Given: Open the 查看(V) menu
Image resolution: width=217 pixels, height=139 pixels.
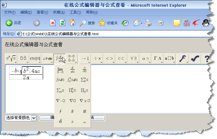Looking at the screenshot, I should tap(42, 12).
